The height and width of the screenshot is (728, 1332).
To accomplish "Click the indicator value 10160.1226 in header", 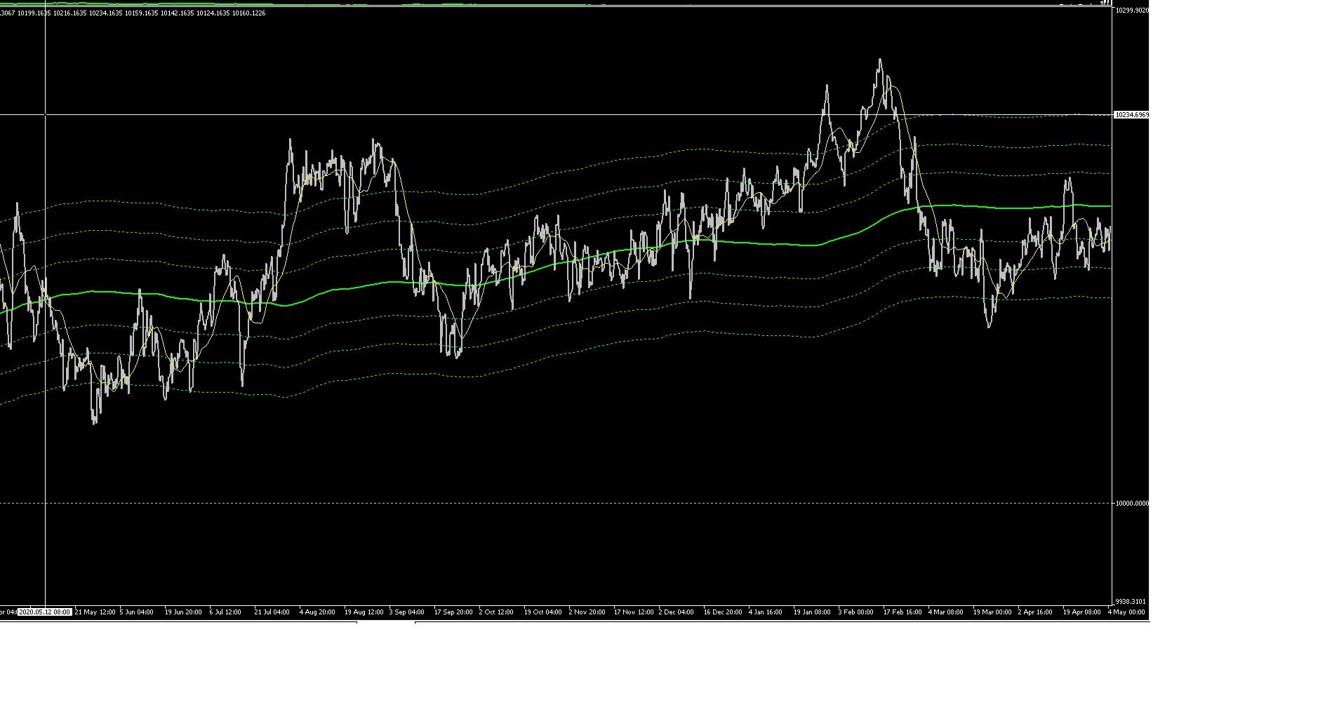I will click(249, 13).
